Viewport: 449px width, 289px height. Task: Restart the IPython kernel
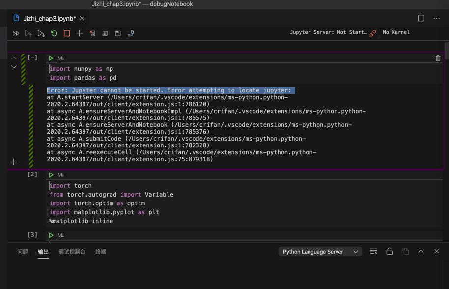tap(54, 33)
